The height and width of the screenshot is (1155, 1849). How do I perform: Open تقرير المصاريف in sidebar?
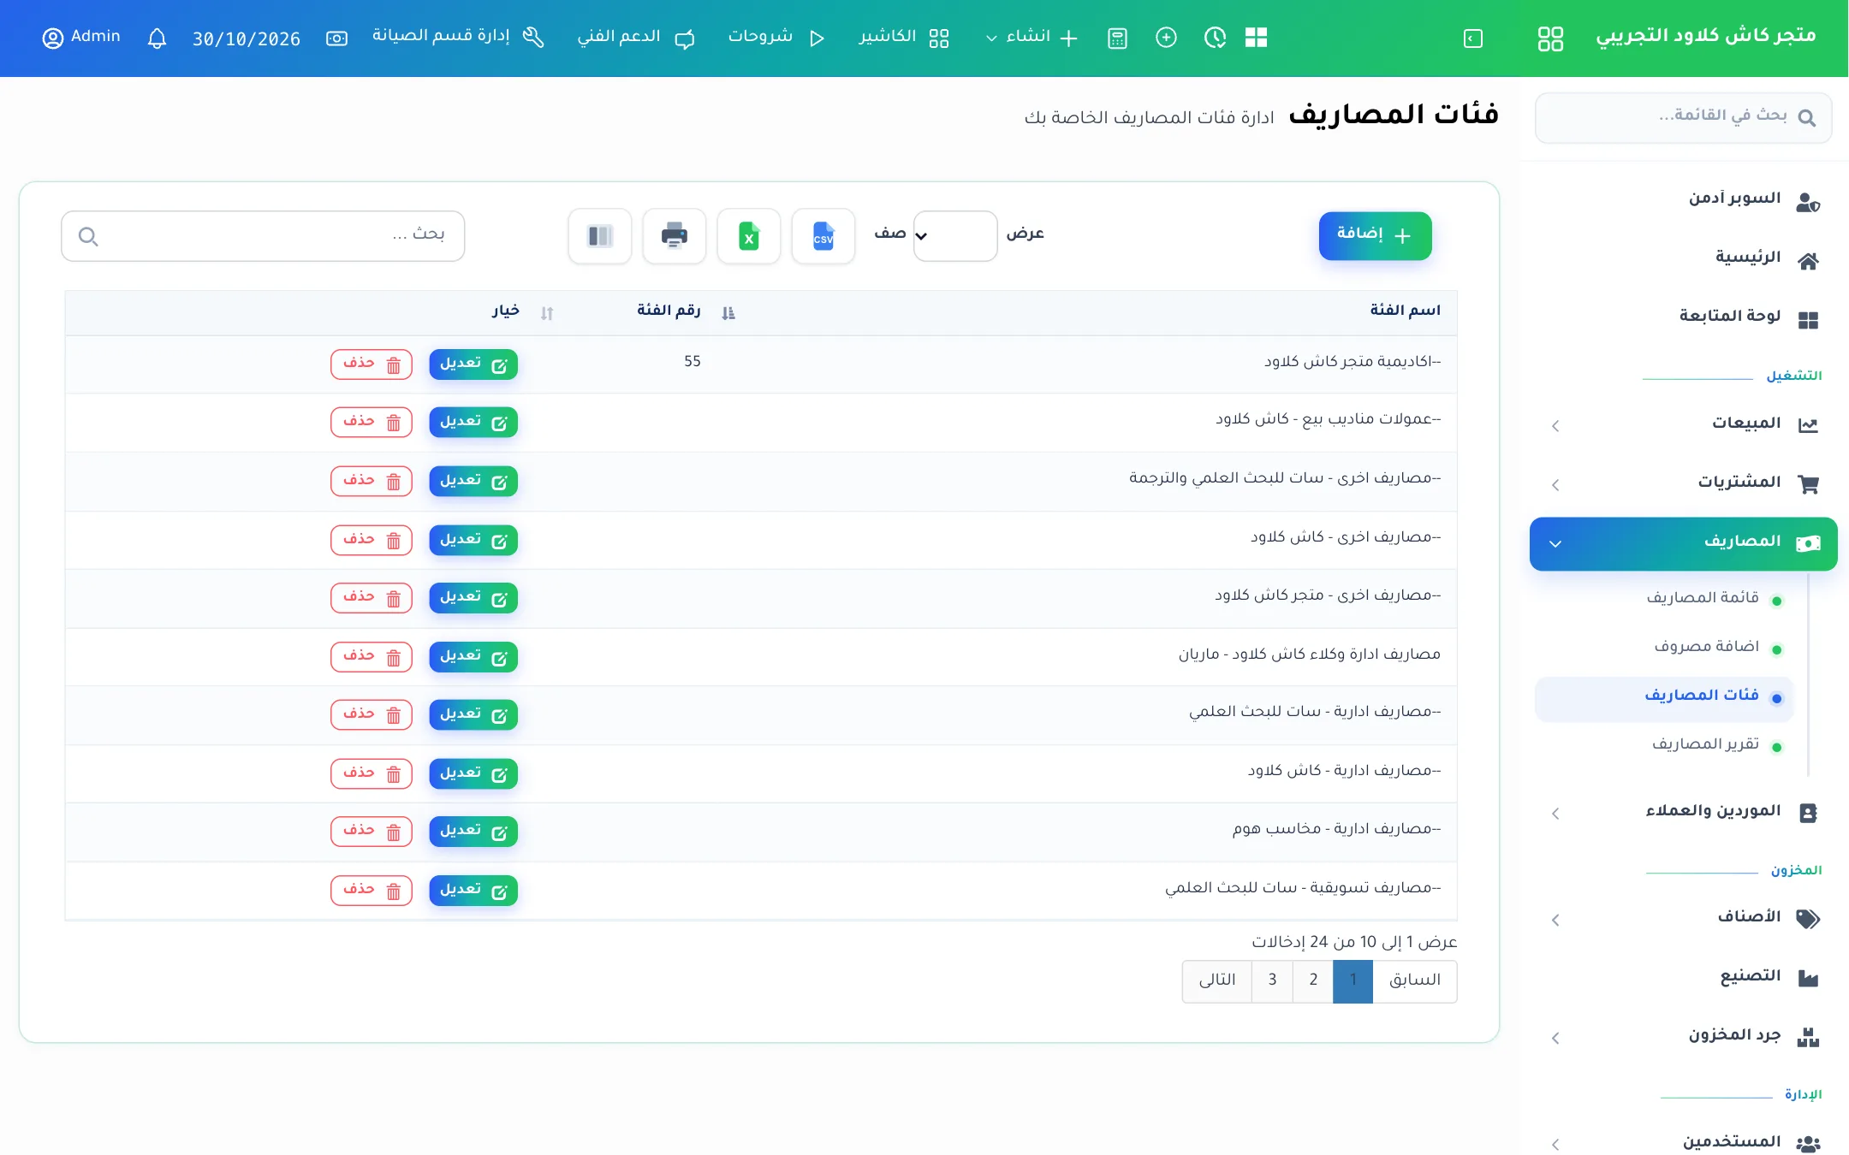tap(1705, 744)
